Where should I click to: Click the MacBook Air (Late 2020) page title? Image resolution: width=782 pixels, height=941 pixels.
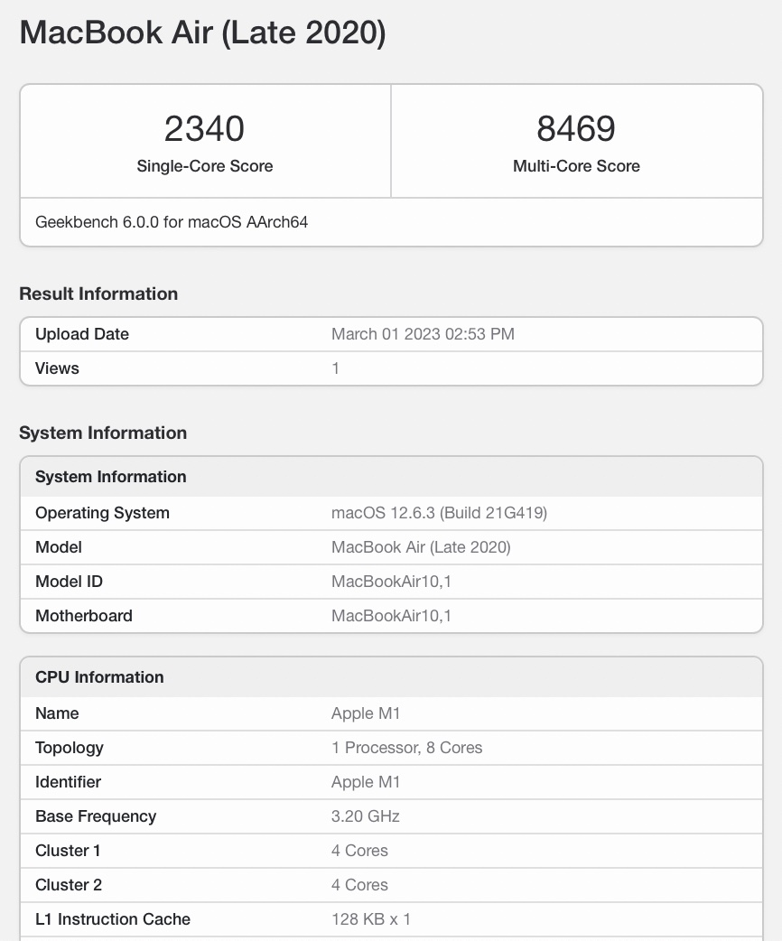point(202,33)
